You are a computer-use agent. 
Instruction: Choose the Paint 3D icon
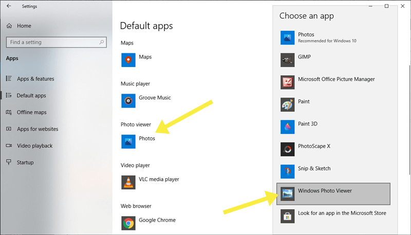tap(288, 127)
